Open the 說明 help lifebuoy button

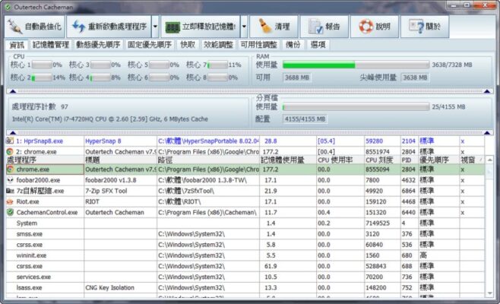(375, 27)
